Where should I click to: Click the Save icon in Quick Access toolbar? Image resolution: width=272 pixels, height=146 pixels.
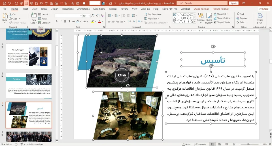tap(5, 3)
